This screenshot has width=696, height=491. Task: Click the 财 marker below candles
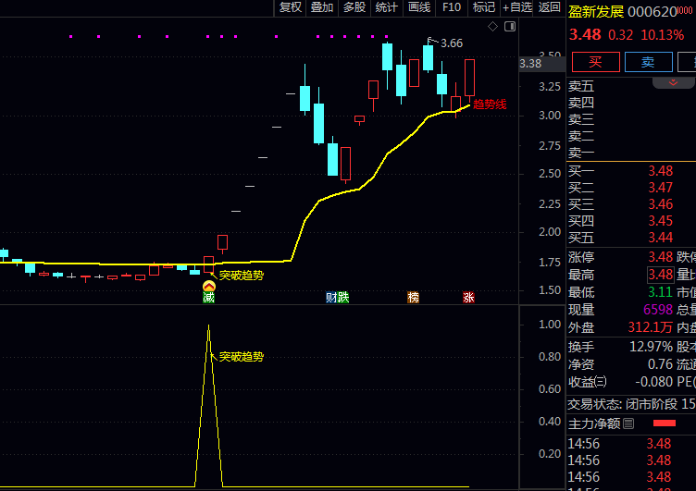tap(331, 297)
